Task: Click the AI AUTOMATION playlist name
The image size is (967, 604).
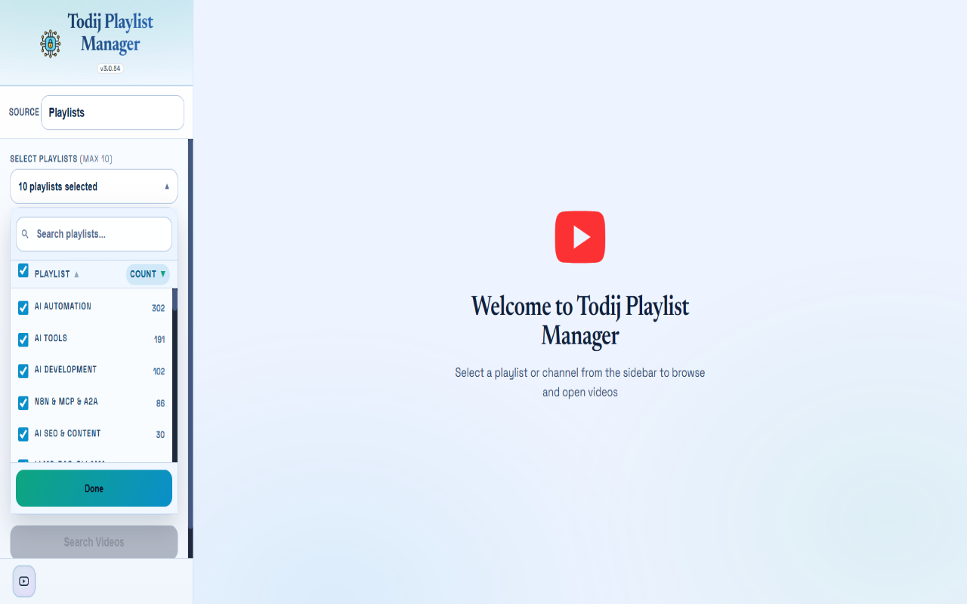Action: [x=63, y=307]
